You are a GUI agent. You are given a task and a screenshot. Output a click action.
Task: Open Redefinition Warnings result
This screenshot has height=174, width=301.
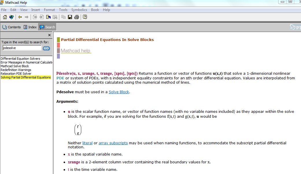coord(16,70)
